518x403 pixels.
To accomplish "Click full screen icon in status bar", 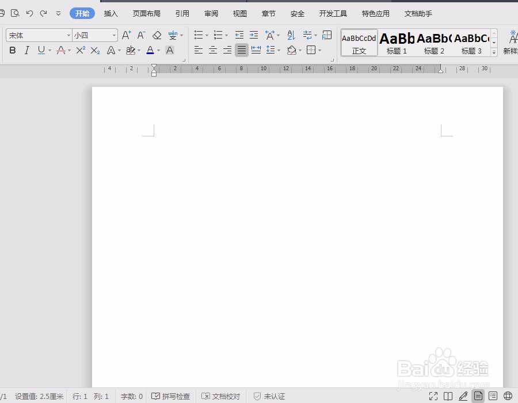I will tap(433, 396).
